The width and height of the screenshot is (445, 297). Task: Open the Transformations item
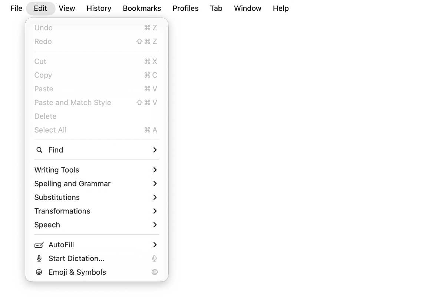(x=97, y=211)
